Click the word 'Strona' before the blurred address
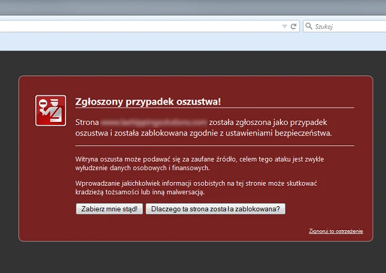The height and width of the screenshot is (273, 386). click(86, 121)
